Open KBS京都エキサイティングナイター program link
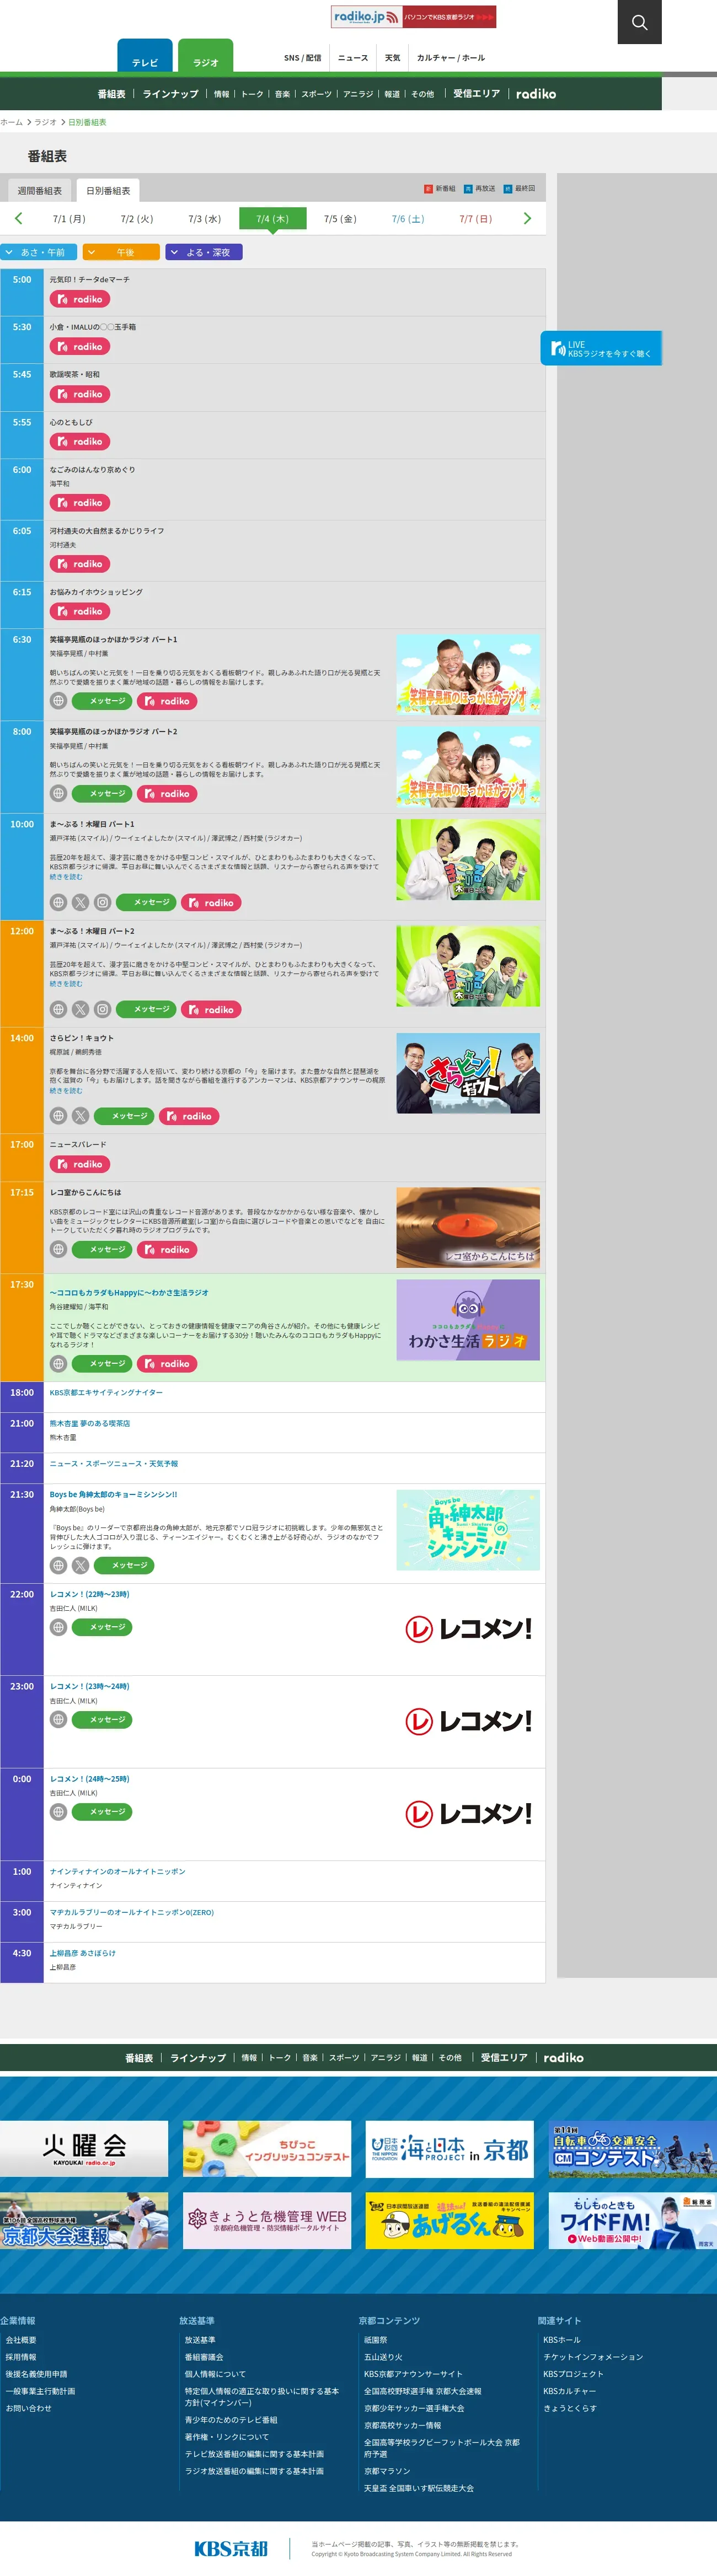Screen dimensions: 717x2576 106,1392
